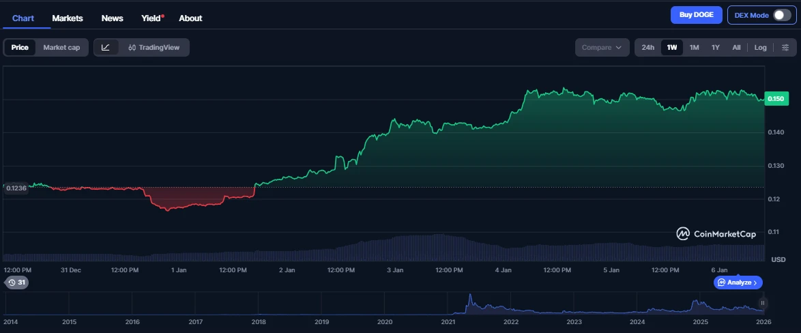Click the 3 Jan date axis label

coord(395,270)
